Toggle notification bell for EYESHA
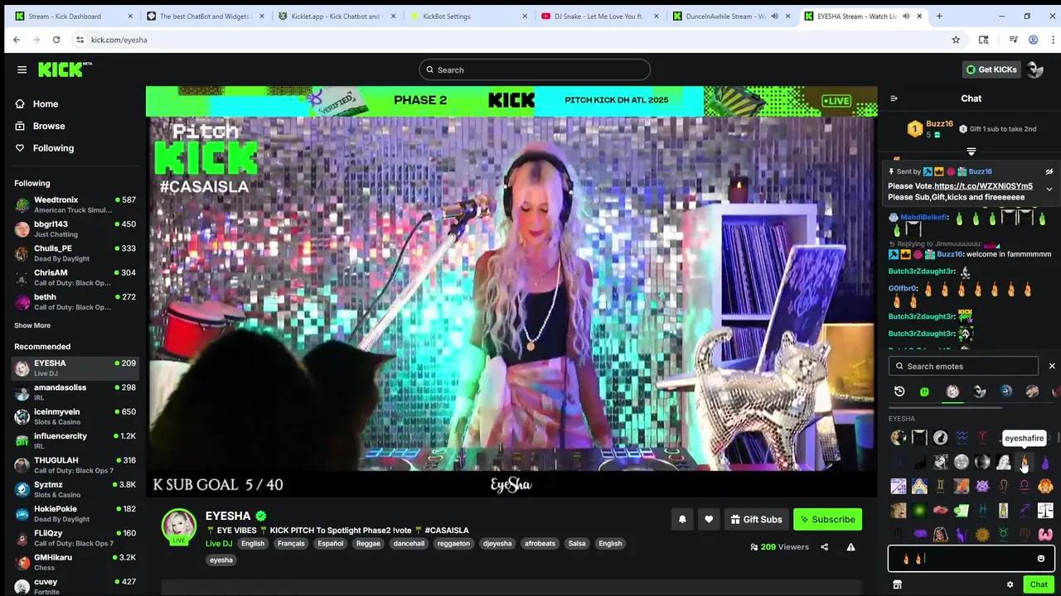 pyautogui.click(x=682, y=519)
